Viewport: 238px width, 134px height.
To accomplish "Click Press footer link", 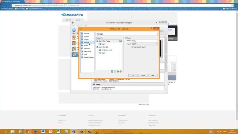I will [x=60, y=123].
